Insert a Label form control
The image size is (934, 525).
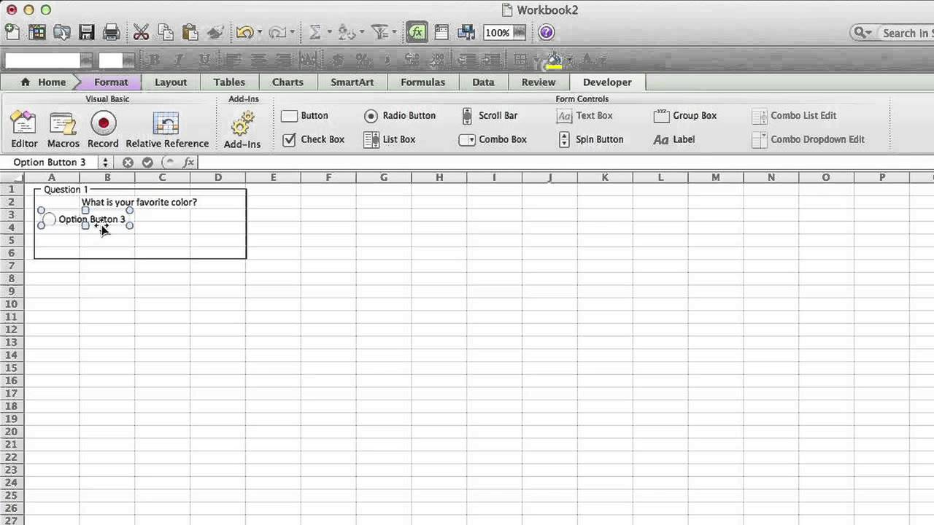pos(674,139)
